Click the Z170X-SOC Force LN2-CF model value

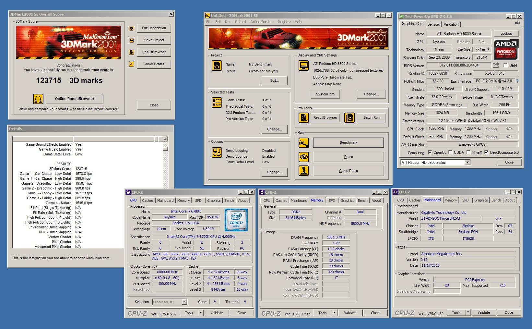(451, 219)
